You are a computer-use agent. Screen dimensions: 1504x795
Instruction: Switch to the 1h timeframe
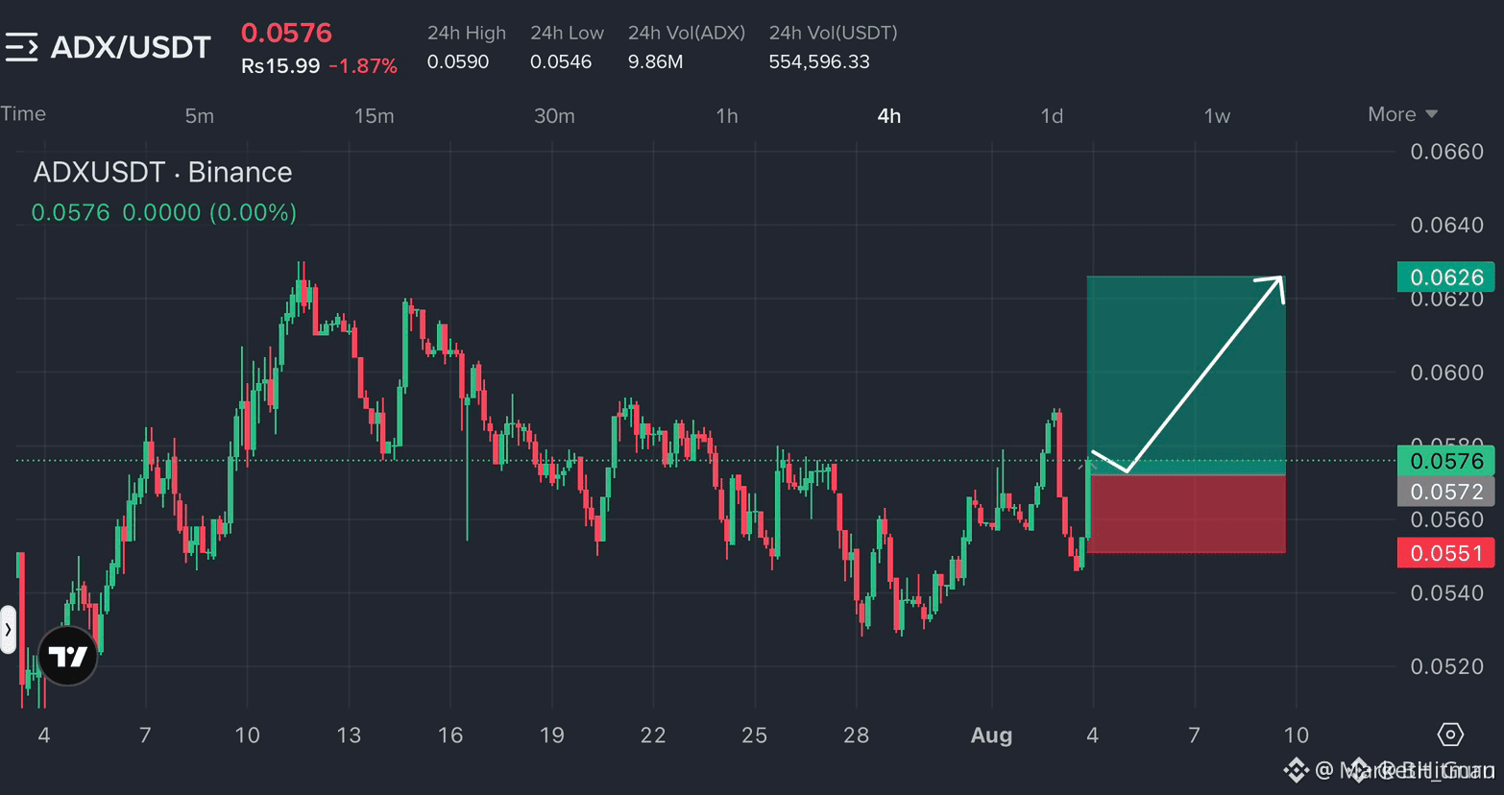click(727, 116)
